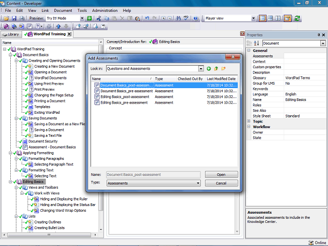This screenshot has width=328, height=246.
Task: Open the Administration menu
Action: [105, 10]
